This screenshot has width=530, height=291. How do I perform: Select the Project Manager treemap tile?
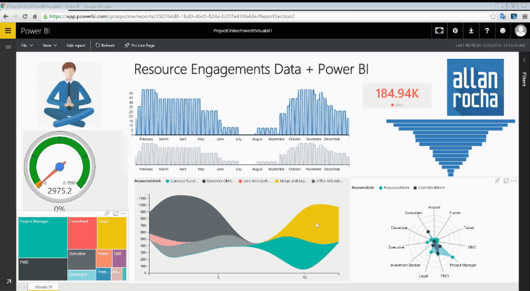pyautogui.click(x=42, y=236)
